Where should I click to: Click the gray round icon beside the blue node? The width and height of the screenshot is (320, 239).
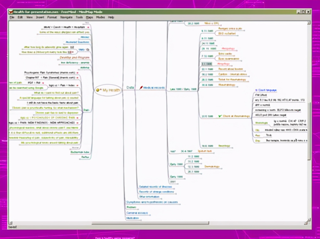pyautogui.click(x=88, y=50)
